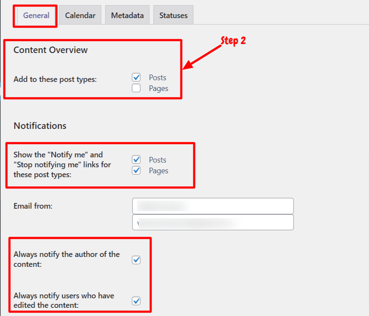The height and width of the screenshot is (316, 369).
Task: Disable always notify the author checkbox
Action: pos(136,260)
